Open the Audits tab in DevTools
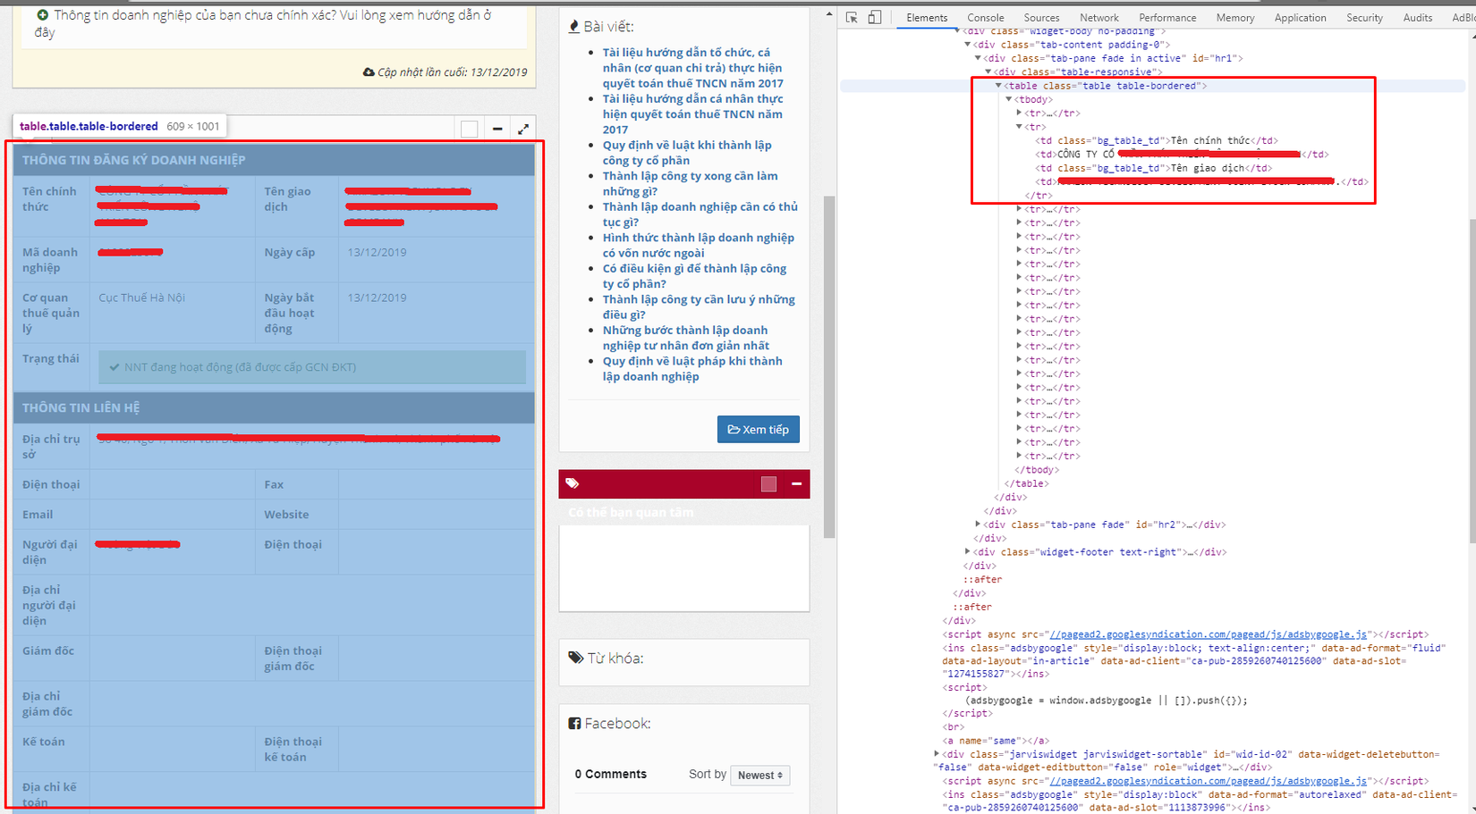 1418,18
